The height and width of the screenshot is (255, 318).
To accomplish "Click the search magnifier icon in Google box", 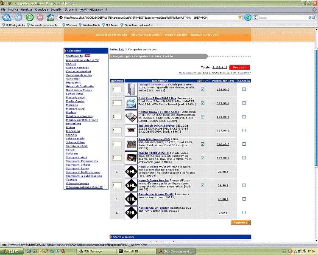I will (313, 17).
